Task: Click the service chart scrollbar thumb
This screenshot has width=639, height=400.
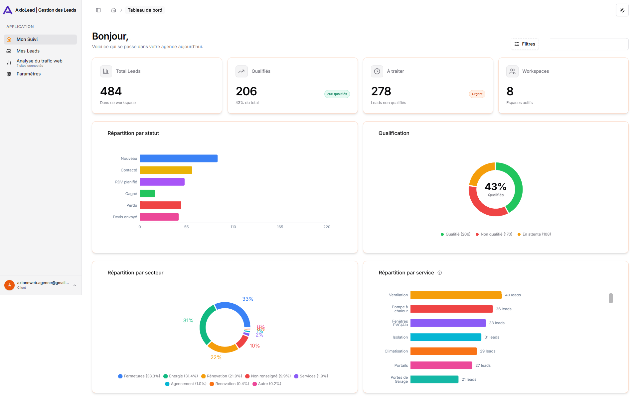Action: [611, 298]
